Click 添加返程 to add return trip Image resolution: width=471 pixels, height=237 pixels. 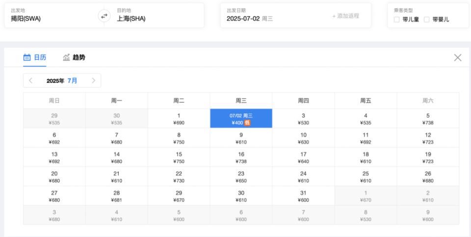(346, 16)
